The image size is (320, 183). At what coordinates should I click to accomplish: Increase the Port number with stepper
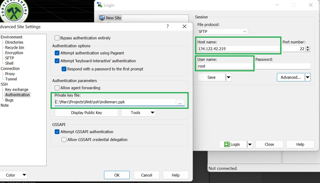click(308, 47)
